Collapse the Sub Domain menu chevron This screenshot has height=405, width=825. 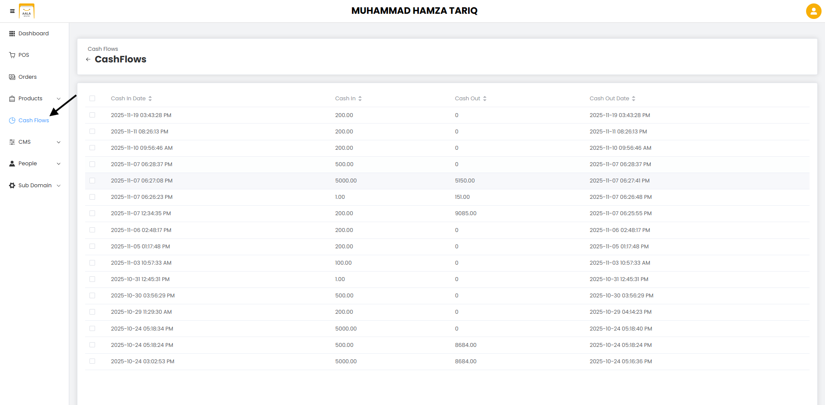tap(59, 185)
